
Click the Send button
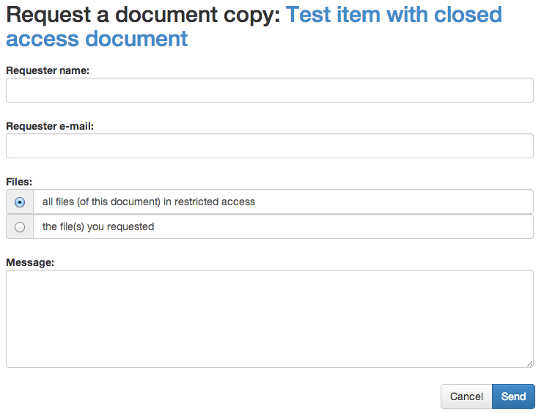pyautogui.click(x=513, y=396)
